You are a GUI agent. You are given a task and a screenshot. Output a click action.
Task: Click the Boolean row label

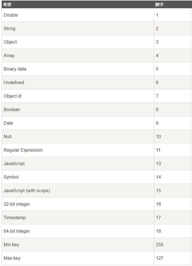coord(12,109)
